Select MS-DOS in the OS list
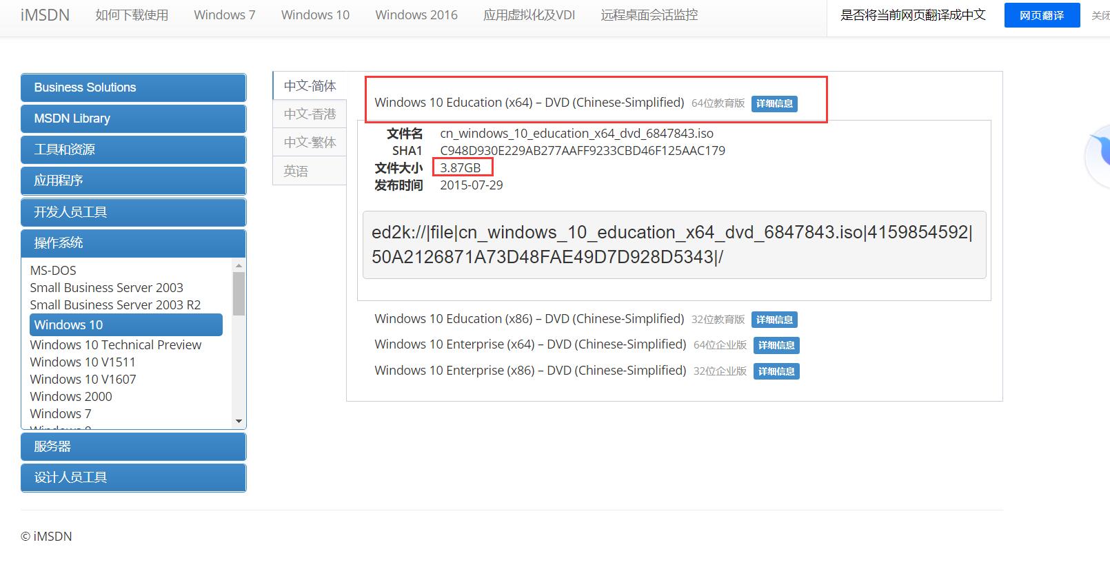The height and width of the screenshot is (569, 1110). [53, 271]
